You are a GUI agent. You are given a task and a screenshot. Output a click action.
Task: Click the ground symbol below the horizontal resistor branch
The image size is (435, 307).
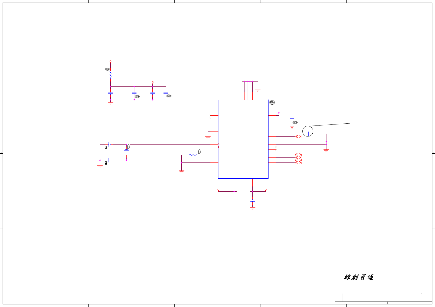(x=181, y=172)
